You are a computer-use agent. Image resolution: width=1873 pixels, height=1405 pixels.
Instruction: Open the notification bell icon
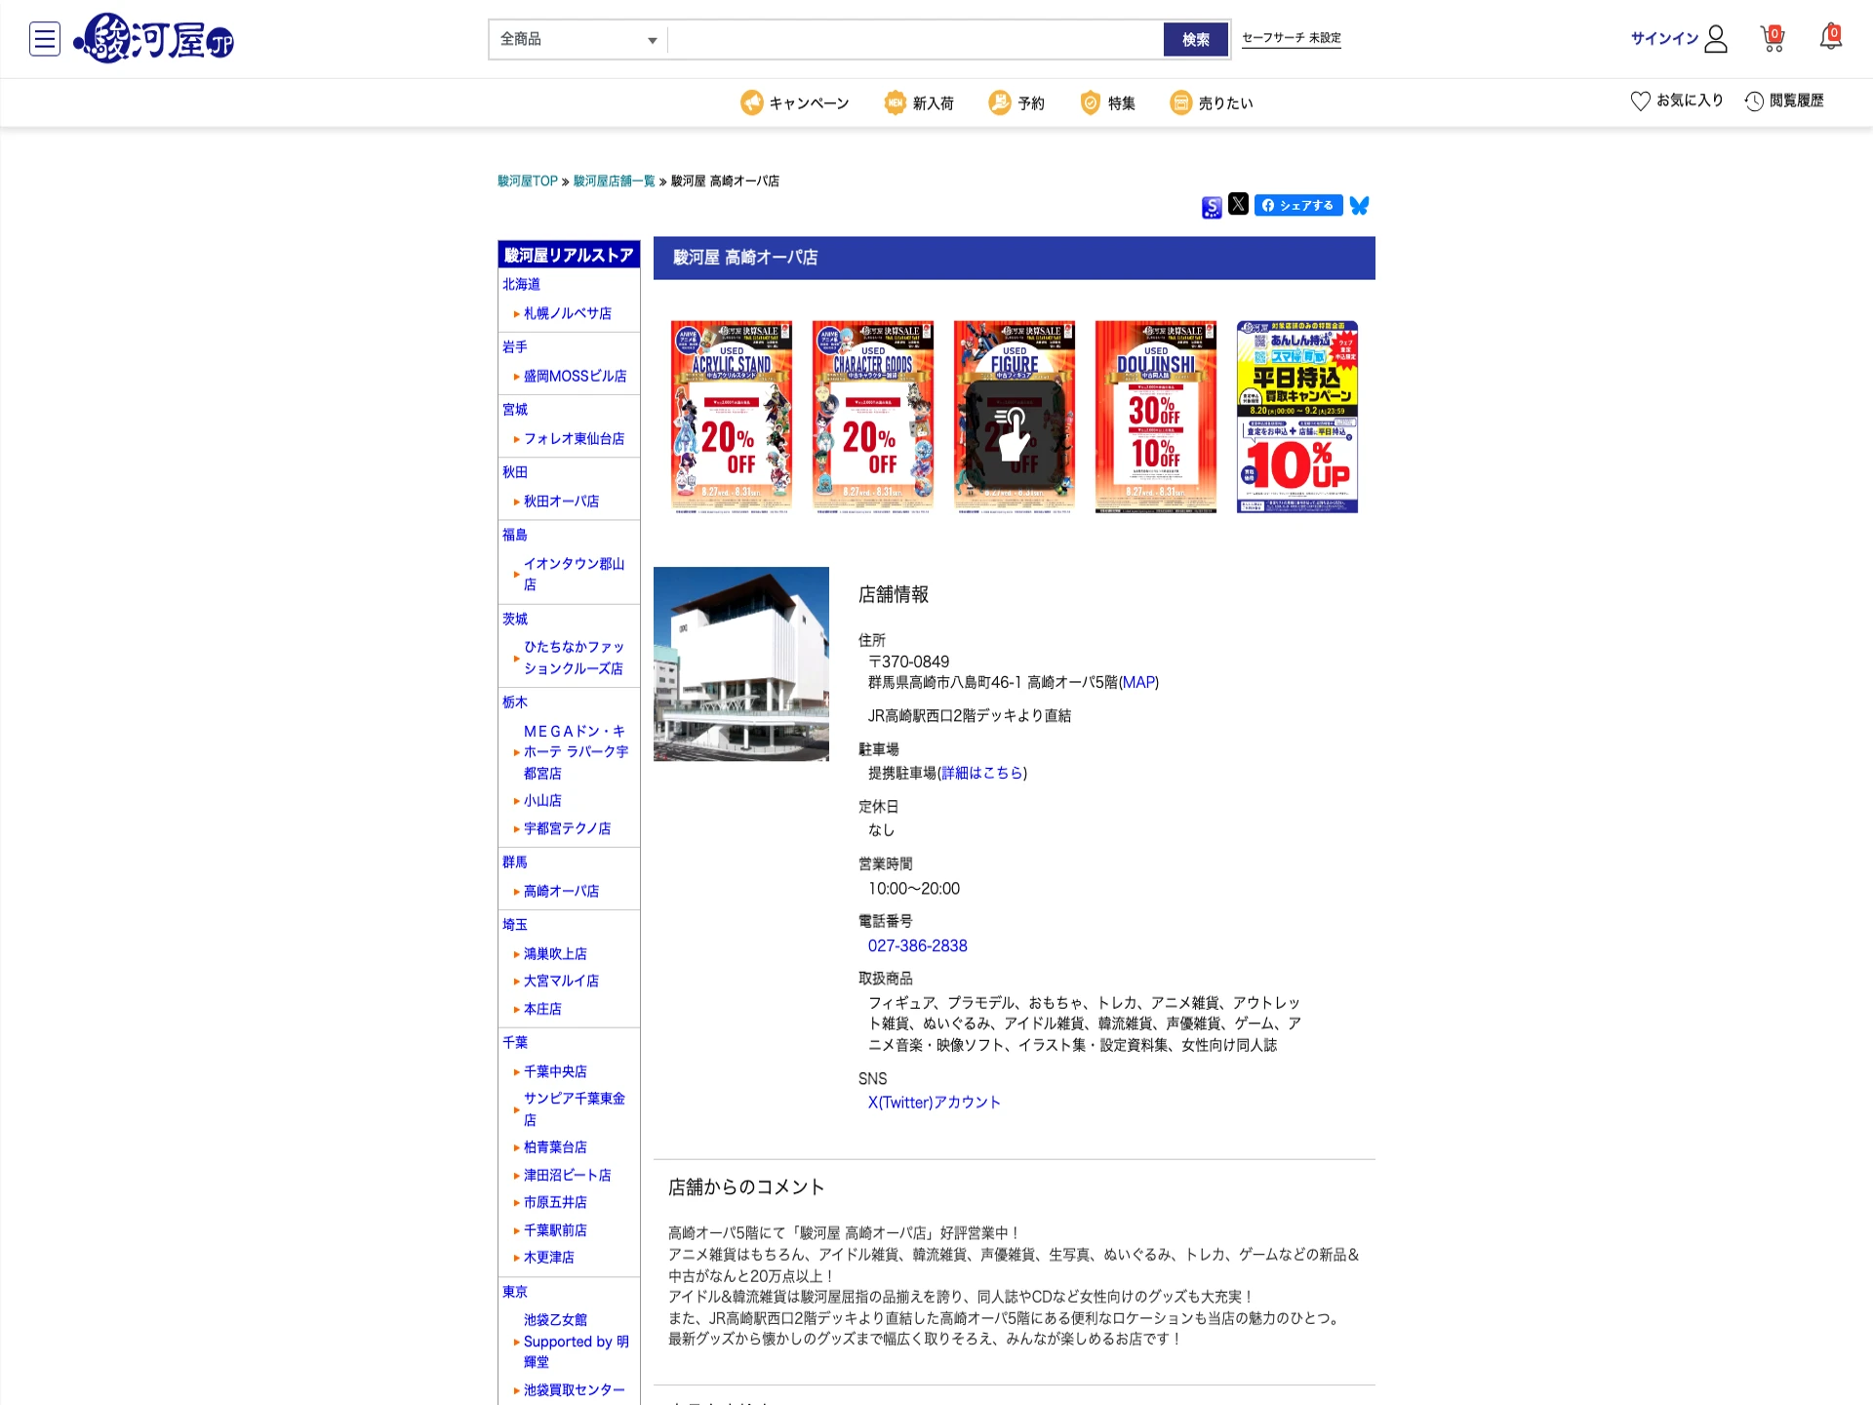click(1831, 37)
